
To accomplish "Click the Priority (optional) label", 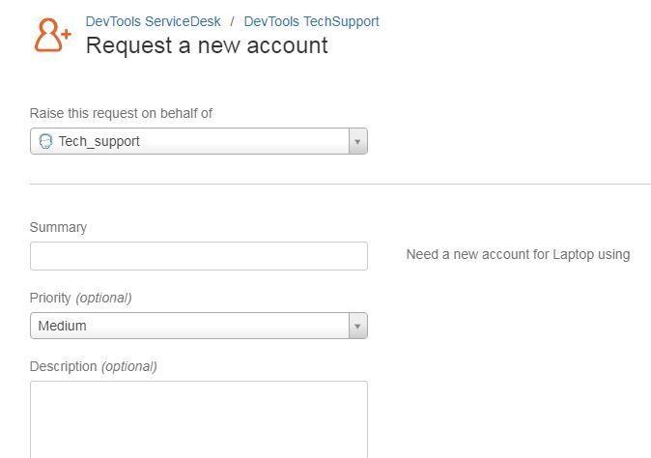I will click(x=81, y=298).
